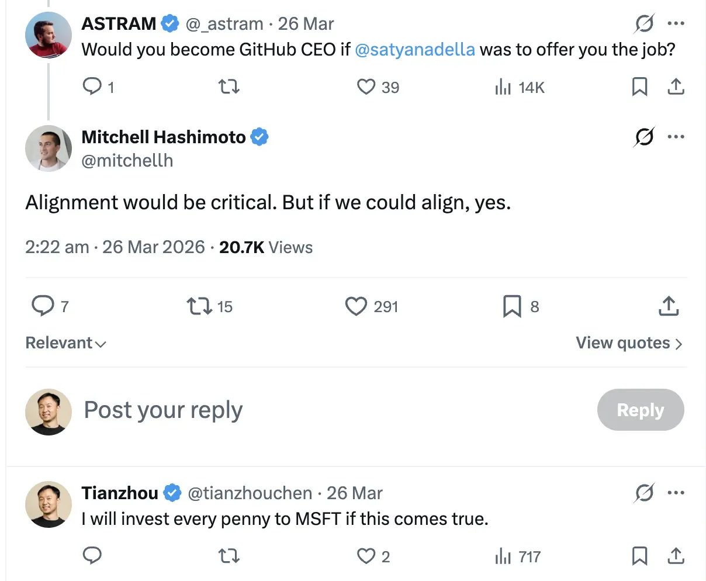Open Grok analysis for ASTRAM's tweet
This screenshot has width=706, height=581.
[643, 23]
